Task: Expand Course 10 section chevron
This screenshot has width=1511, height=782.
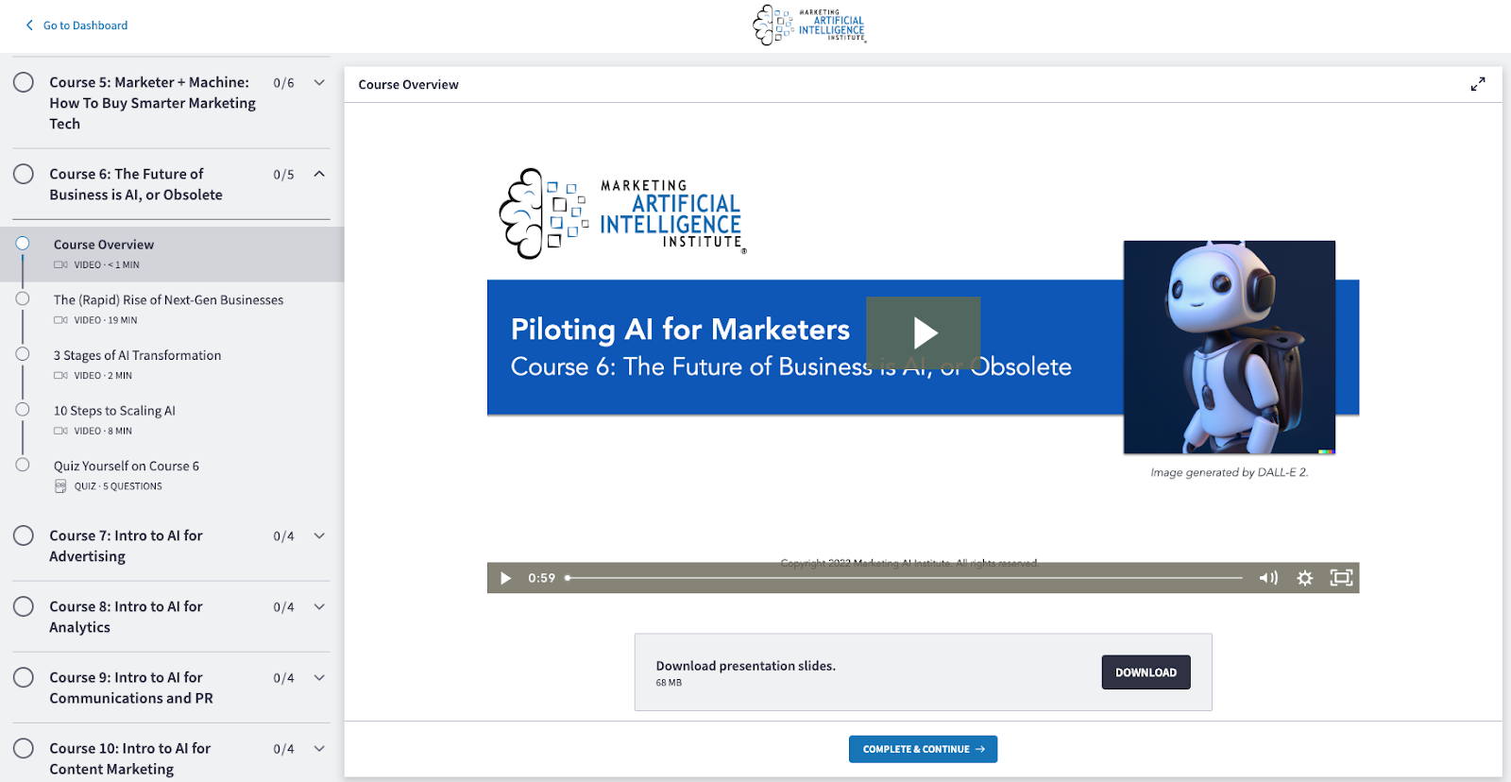Action: coord(319,749)
